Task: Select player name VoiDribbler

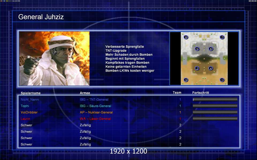Action: [29, 112]
